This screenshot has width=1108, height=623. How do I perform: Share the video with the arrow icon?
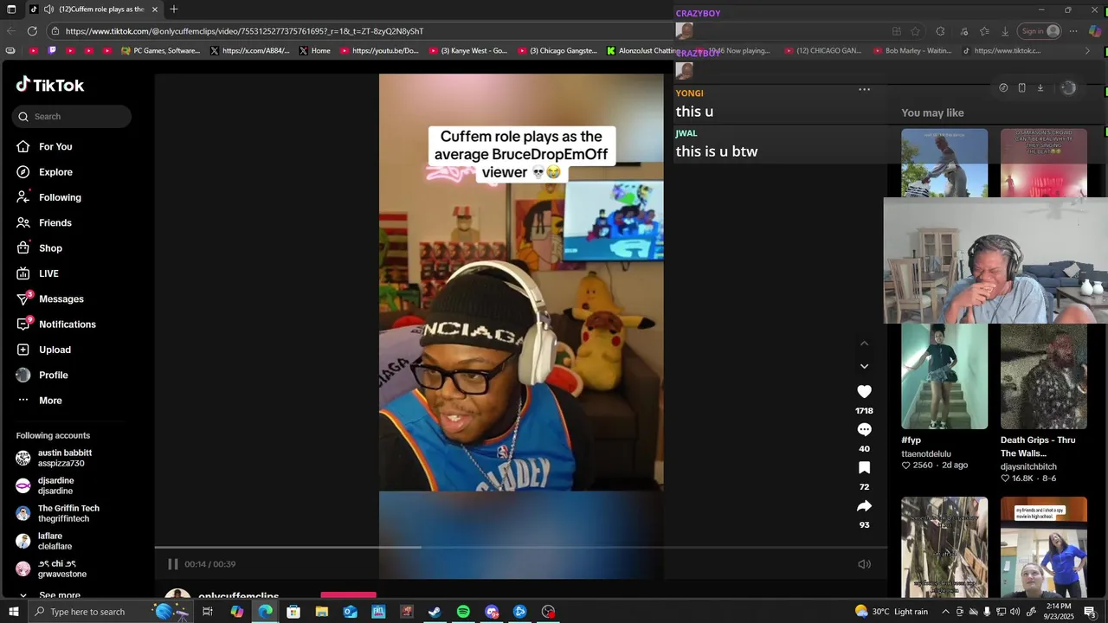point(864,506)
